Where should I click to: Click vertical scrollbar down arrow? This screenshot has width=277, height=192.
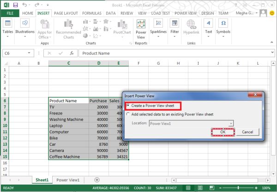tap(273, 174)
